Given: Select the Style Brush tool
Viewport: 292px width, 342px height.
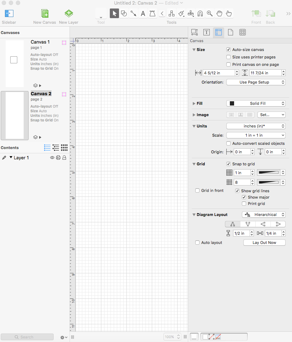Looking at the screenshot, I should (181, 13).
